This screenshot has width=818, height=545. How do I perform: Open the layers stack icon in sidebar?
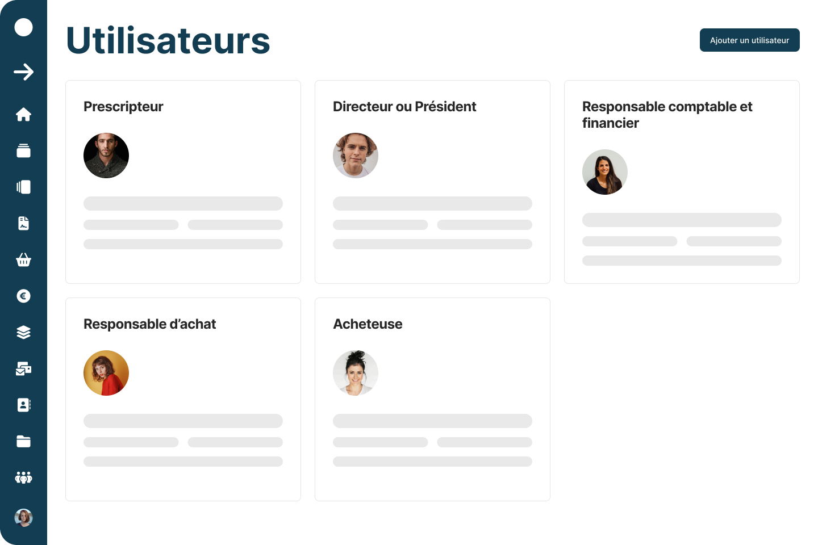coord(23,333)
